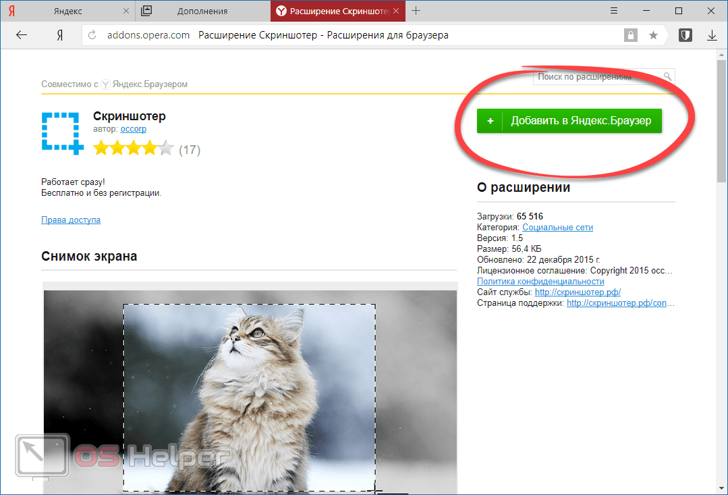728x495 pixels.
Task: Bookmark the page with star icon
Action: (x=653, y=35)
